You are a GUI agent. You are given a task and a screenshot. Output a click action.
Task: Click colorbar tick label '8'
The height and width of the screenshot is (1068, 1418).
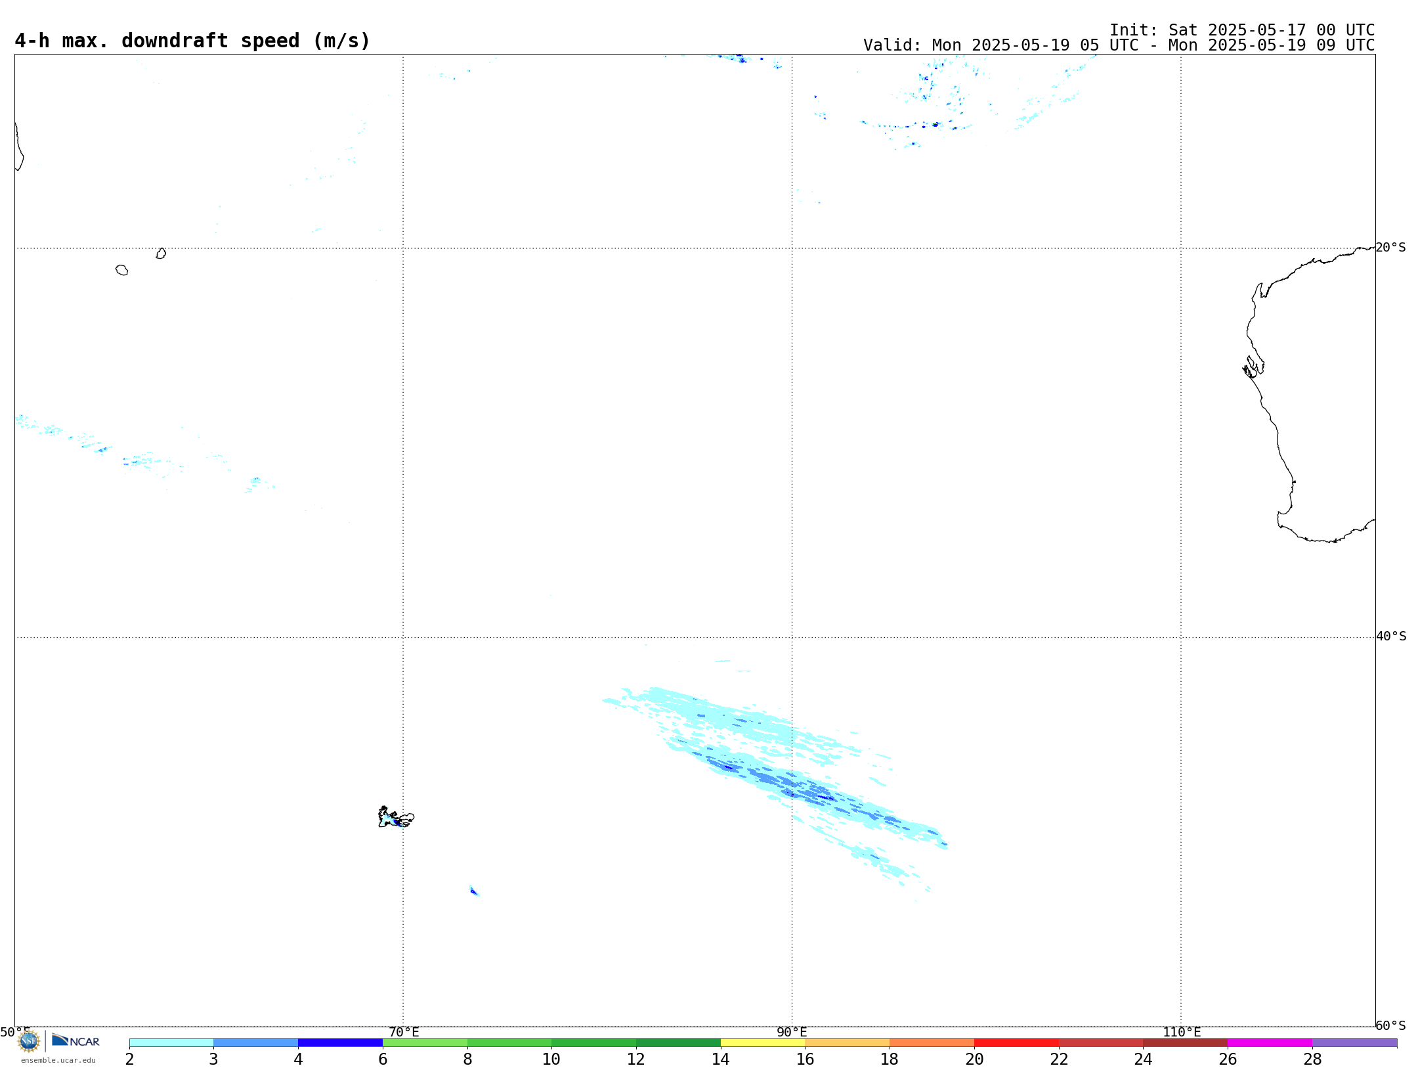[x=467, y=1059]
